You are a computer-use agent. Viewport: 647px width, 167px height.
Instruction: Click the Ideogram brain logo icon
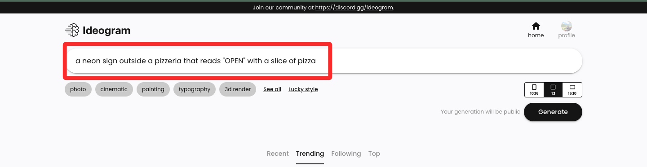click(72, 31)
